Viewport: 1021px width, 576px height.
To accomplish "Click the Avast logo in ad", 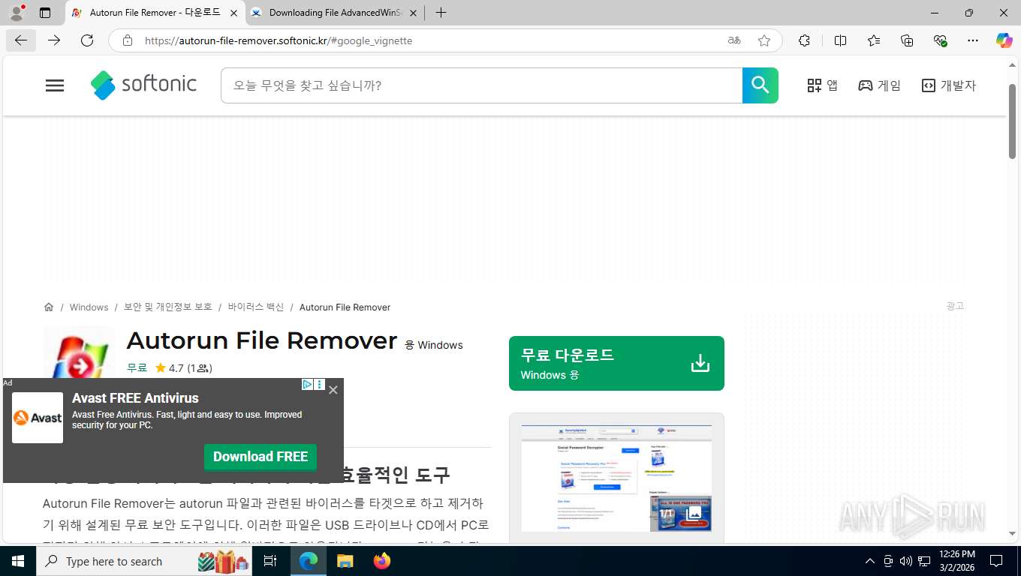I will point(38,418).
